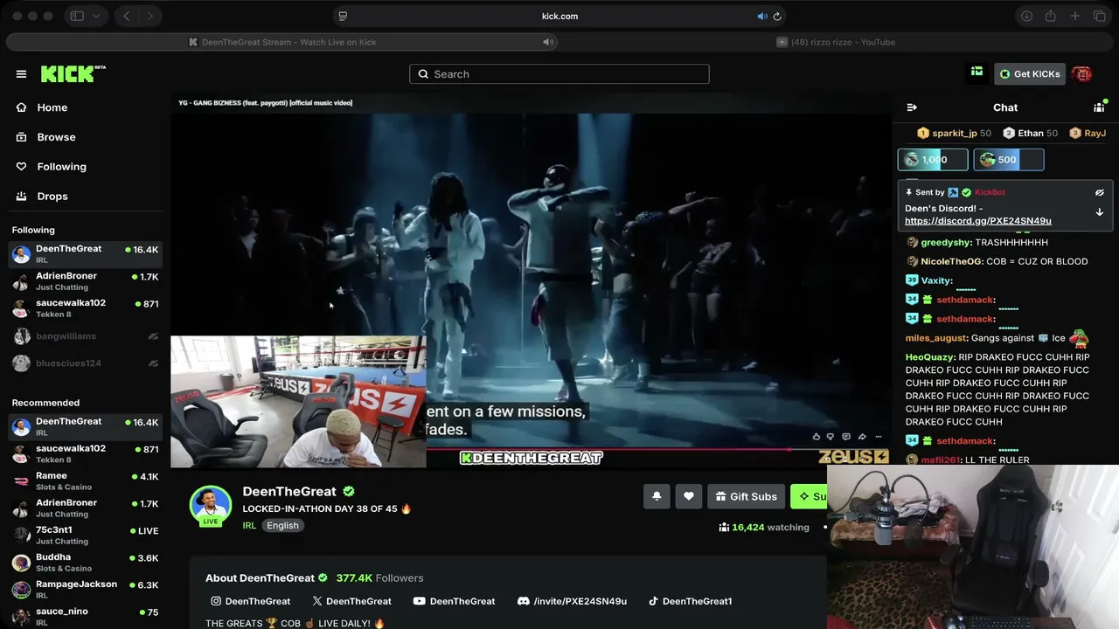1119x629 pixels.
Task: Select the 1,000 KICKs gift goal
Action: click(933, 160)
